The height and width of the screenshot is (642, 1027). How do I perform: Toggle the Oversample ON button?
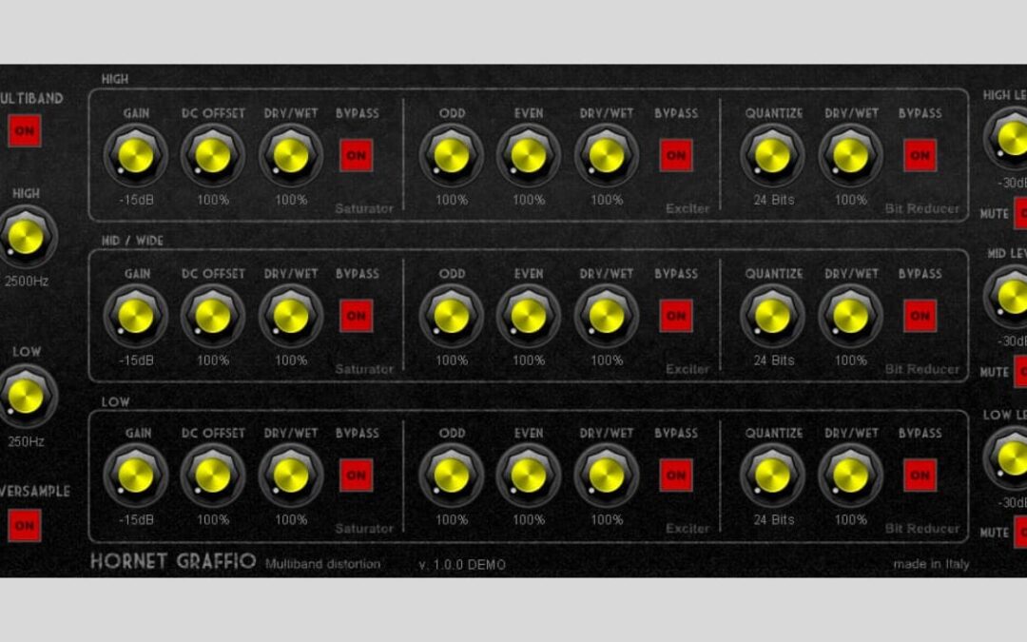coord(25,525)
